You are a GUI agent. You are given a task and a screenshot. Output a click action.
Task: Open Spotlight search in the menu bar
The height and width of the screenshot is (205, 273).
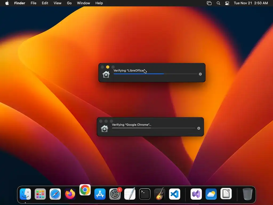coord(218,3)
